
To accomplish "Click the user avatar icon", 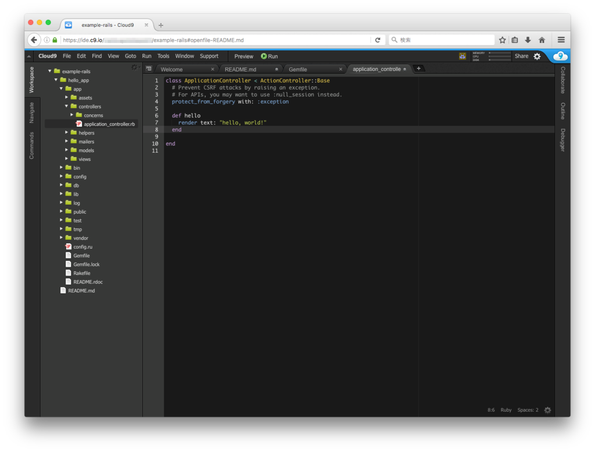I will pyautogui.click(x=462, y=56).
